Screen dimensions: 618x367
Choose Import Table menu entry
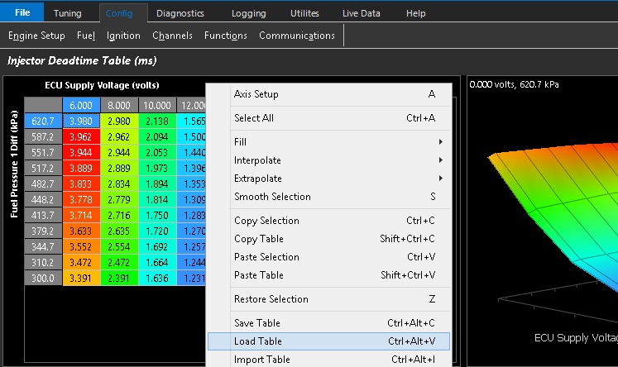tap(328, 359)
